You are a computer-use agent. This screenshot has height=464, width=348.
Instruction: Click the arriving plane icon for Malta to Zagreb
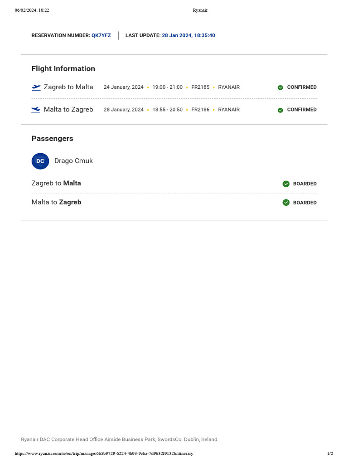pyautogui.click(x=36, y=110)
